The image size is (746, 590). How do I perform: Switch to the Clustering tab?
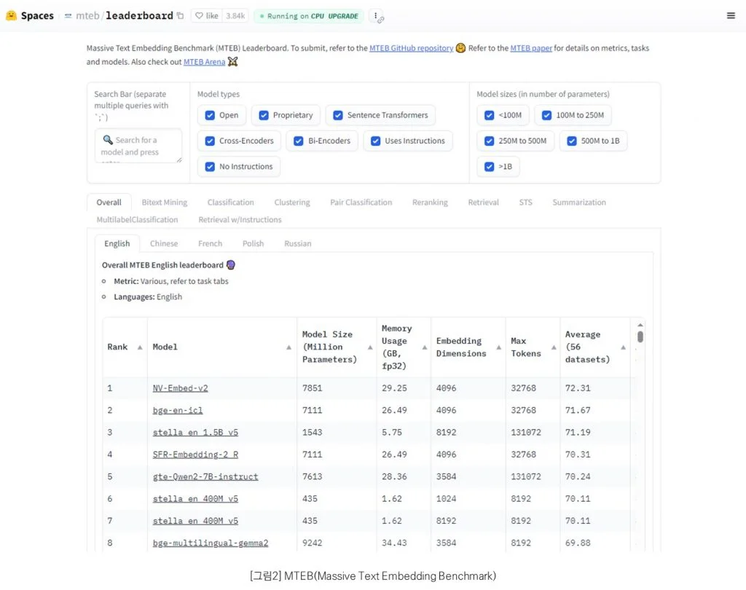tap(292, 202)
